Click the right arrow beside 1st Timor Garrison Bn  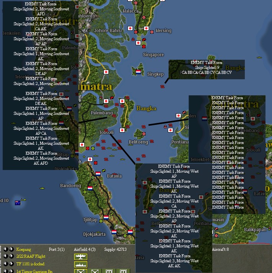tap(11, 271)
